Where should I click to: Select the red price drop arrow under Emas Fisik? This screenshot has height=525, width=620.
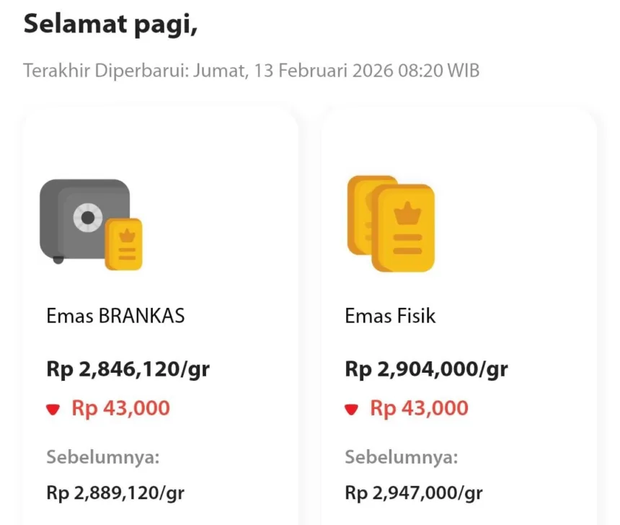352,407
